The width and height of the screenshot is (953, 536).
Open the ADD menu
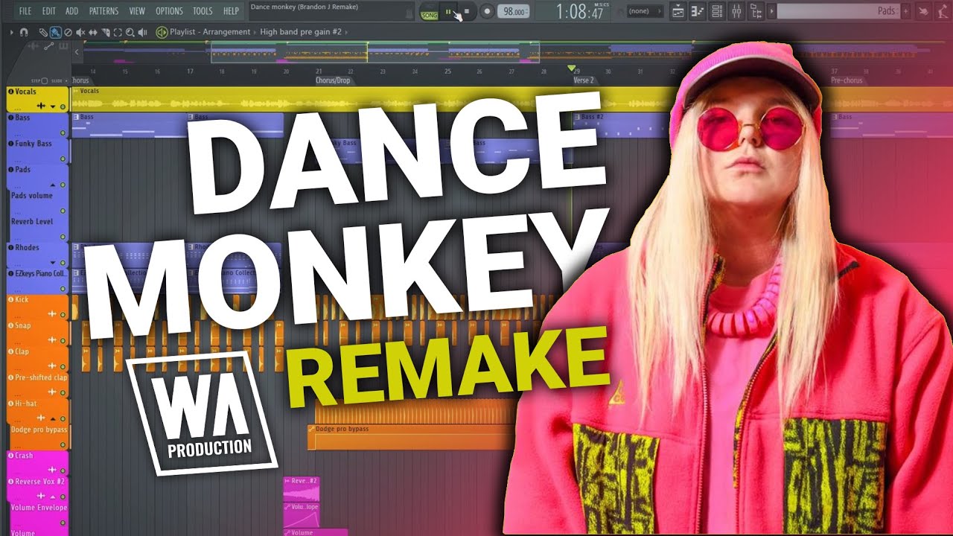[71, 11]
